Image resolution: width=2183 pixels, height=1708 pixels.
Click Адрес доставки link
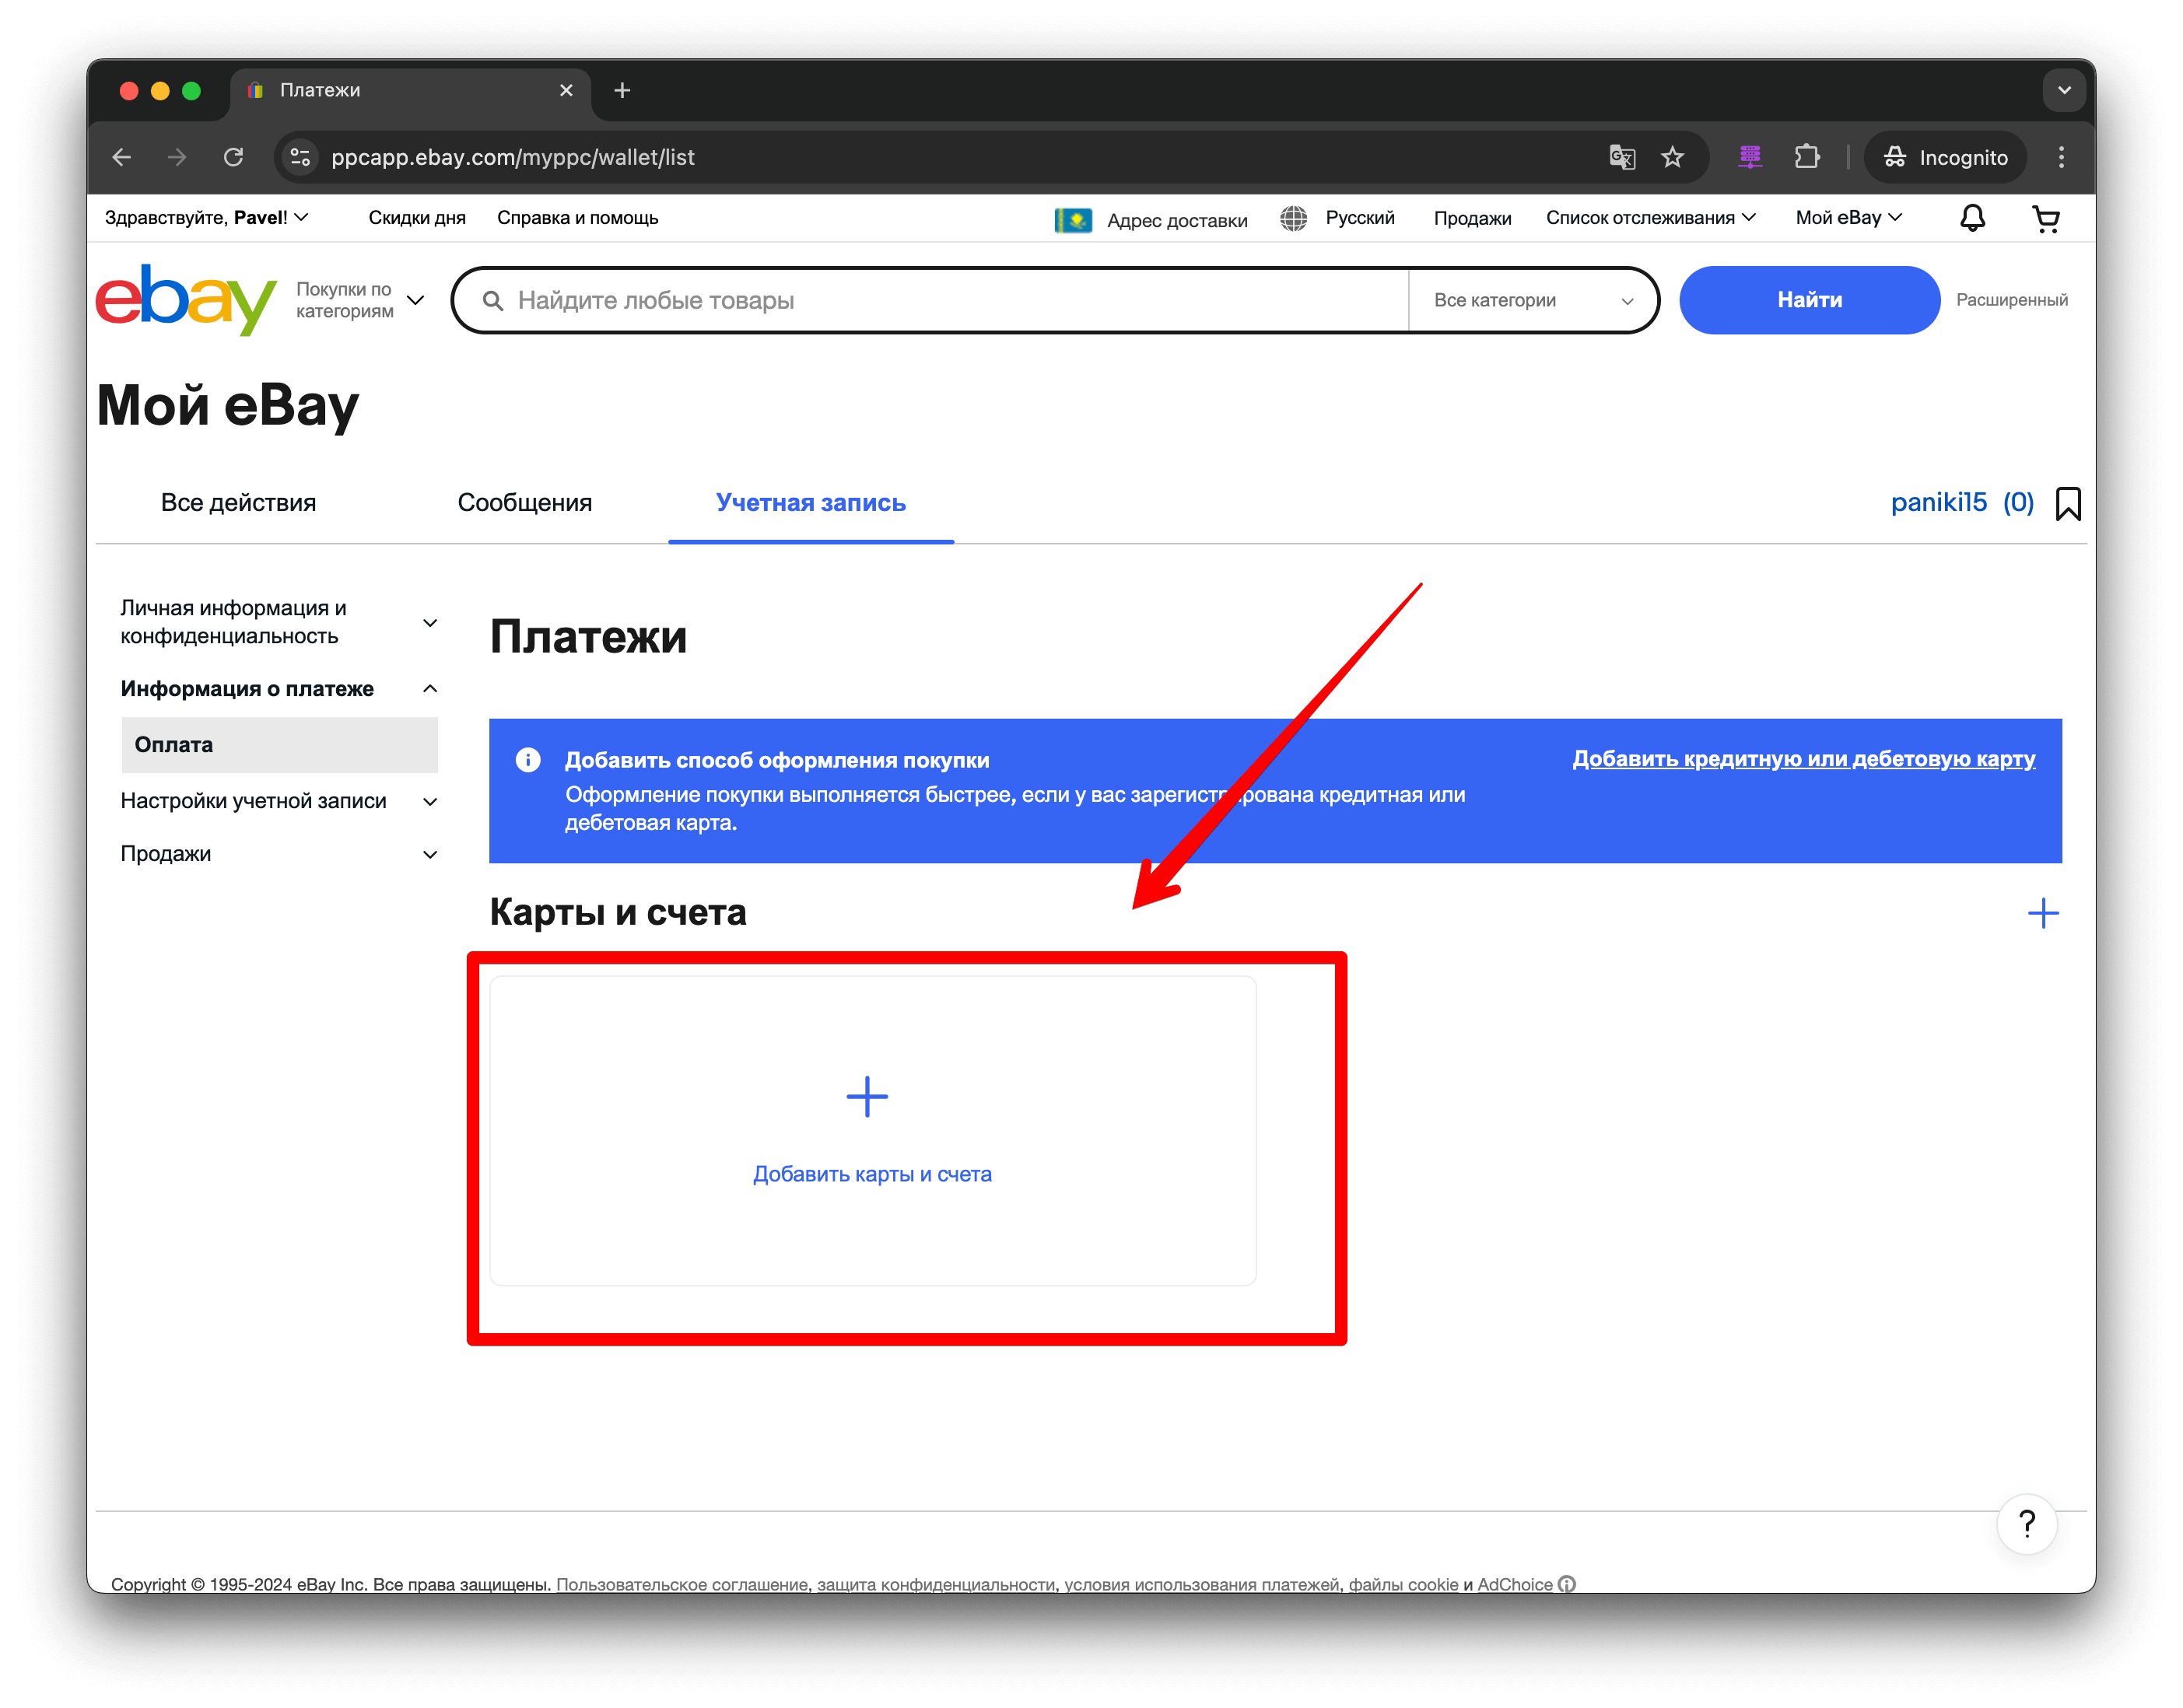[1176, 220]
